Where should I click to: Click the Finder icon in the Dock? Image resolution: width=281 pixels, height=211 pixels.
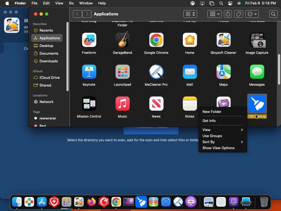[x=17, y=202]
